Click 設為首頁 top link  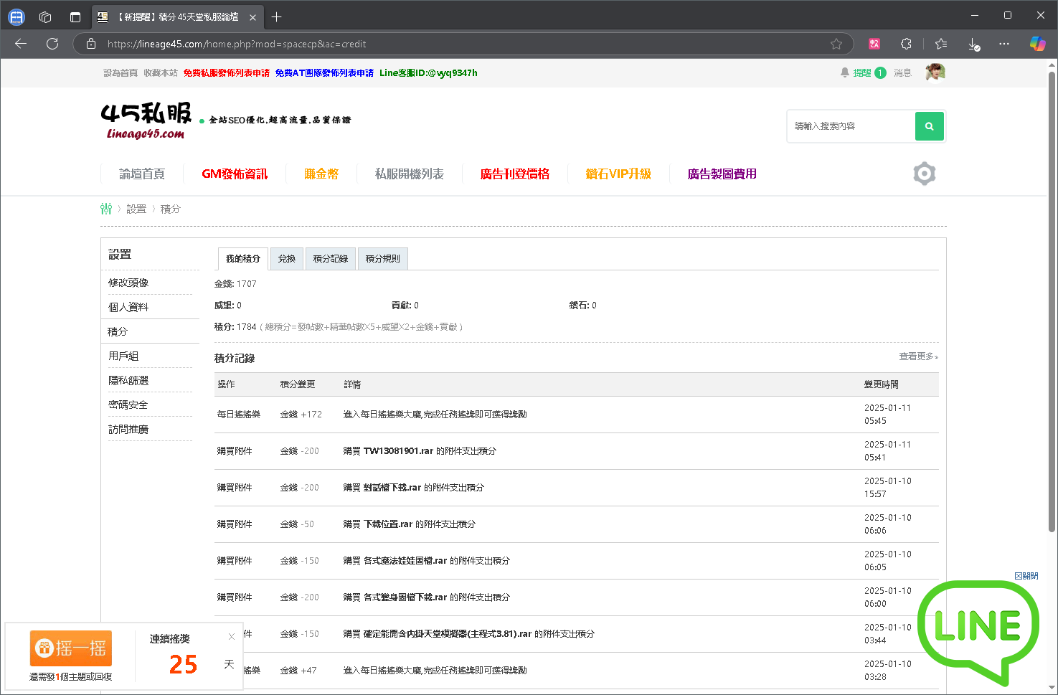[121, 72]
